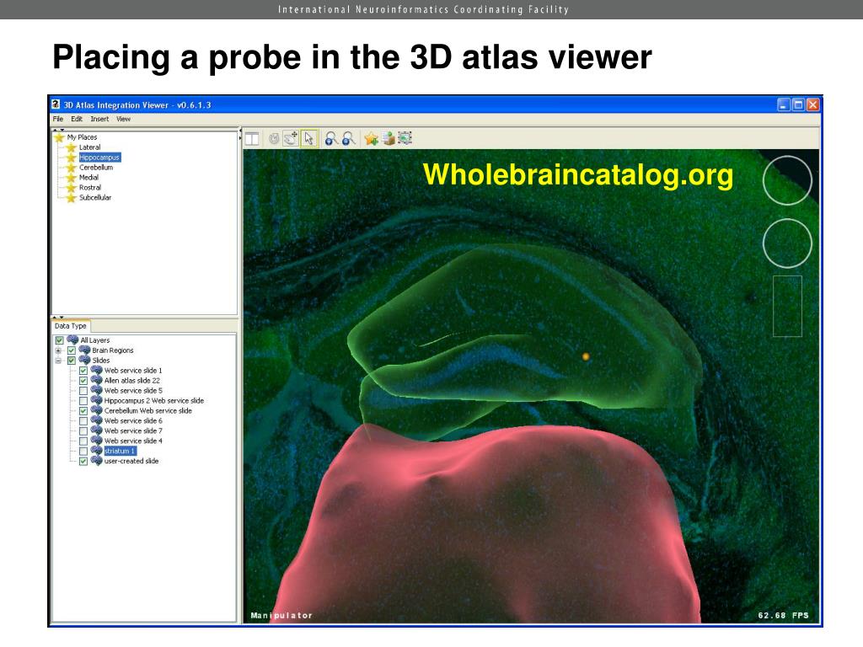Image resolution: width=863 pixels, height=647 pixels.
Task: Open the View menu
Action: 123,119
